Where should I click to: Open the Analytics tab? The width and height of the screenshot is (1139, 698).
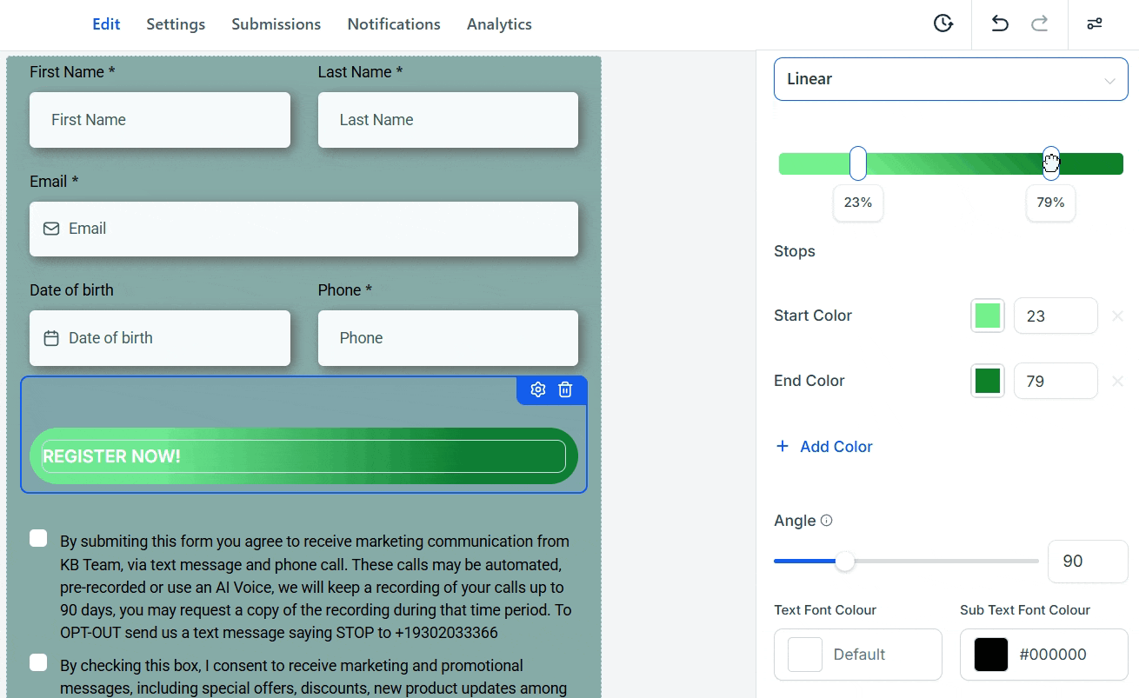[499, 24]
